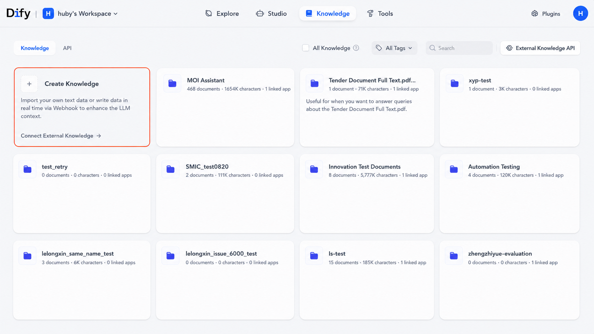The image size is (594, 334).
Task: Click the All Knowledge help question icon
Action: (356, 48)
